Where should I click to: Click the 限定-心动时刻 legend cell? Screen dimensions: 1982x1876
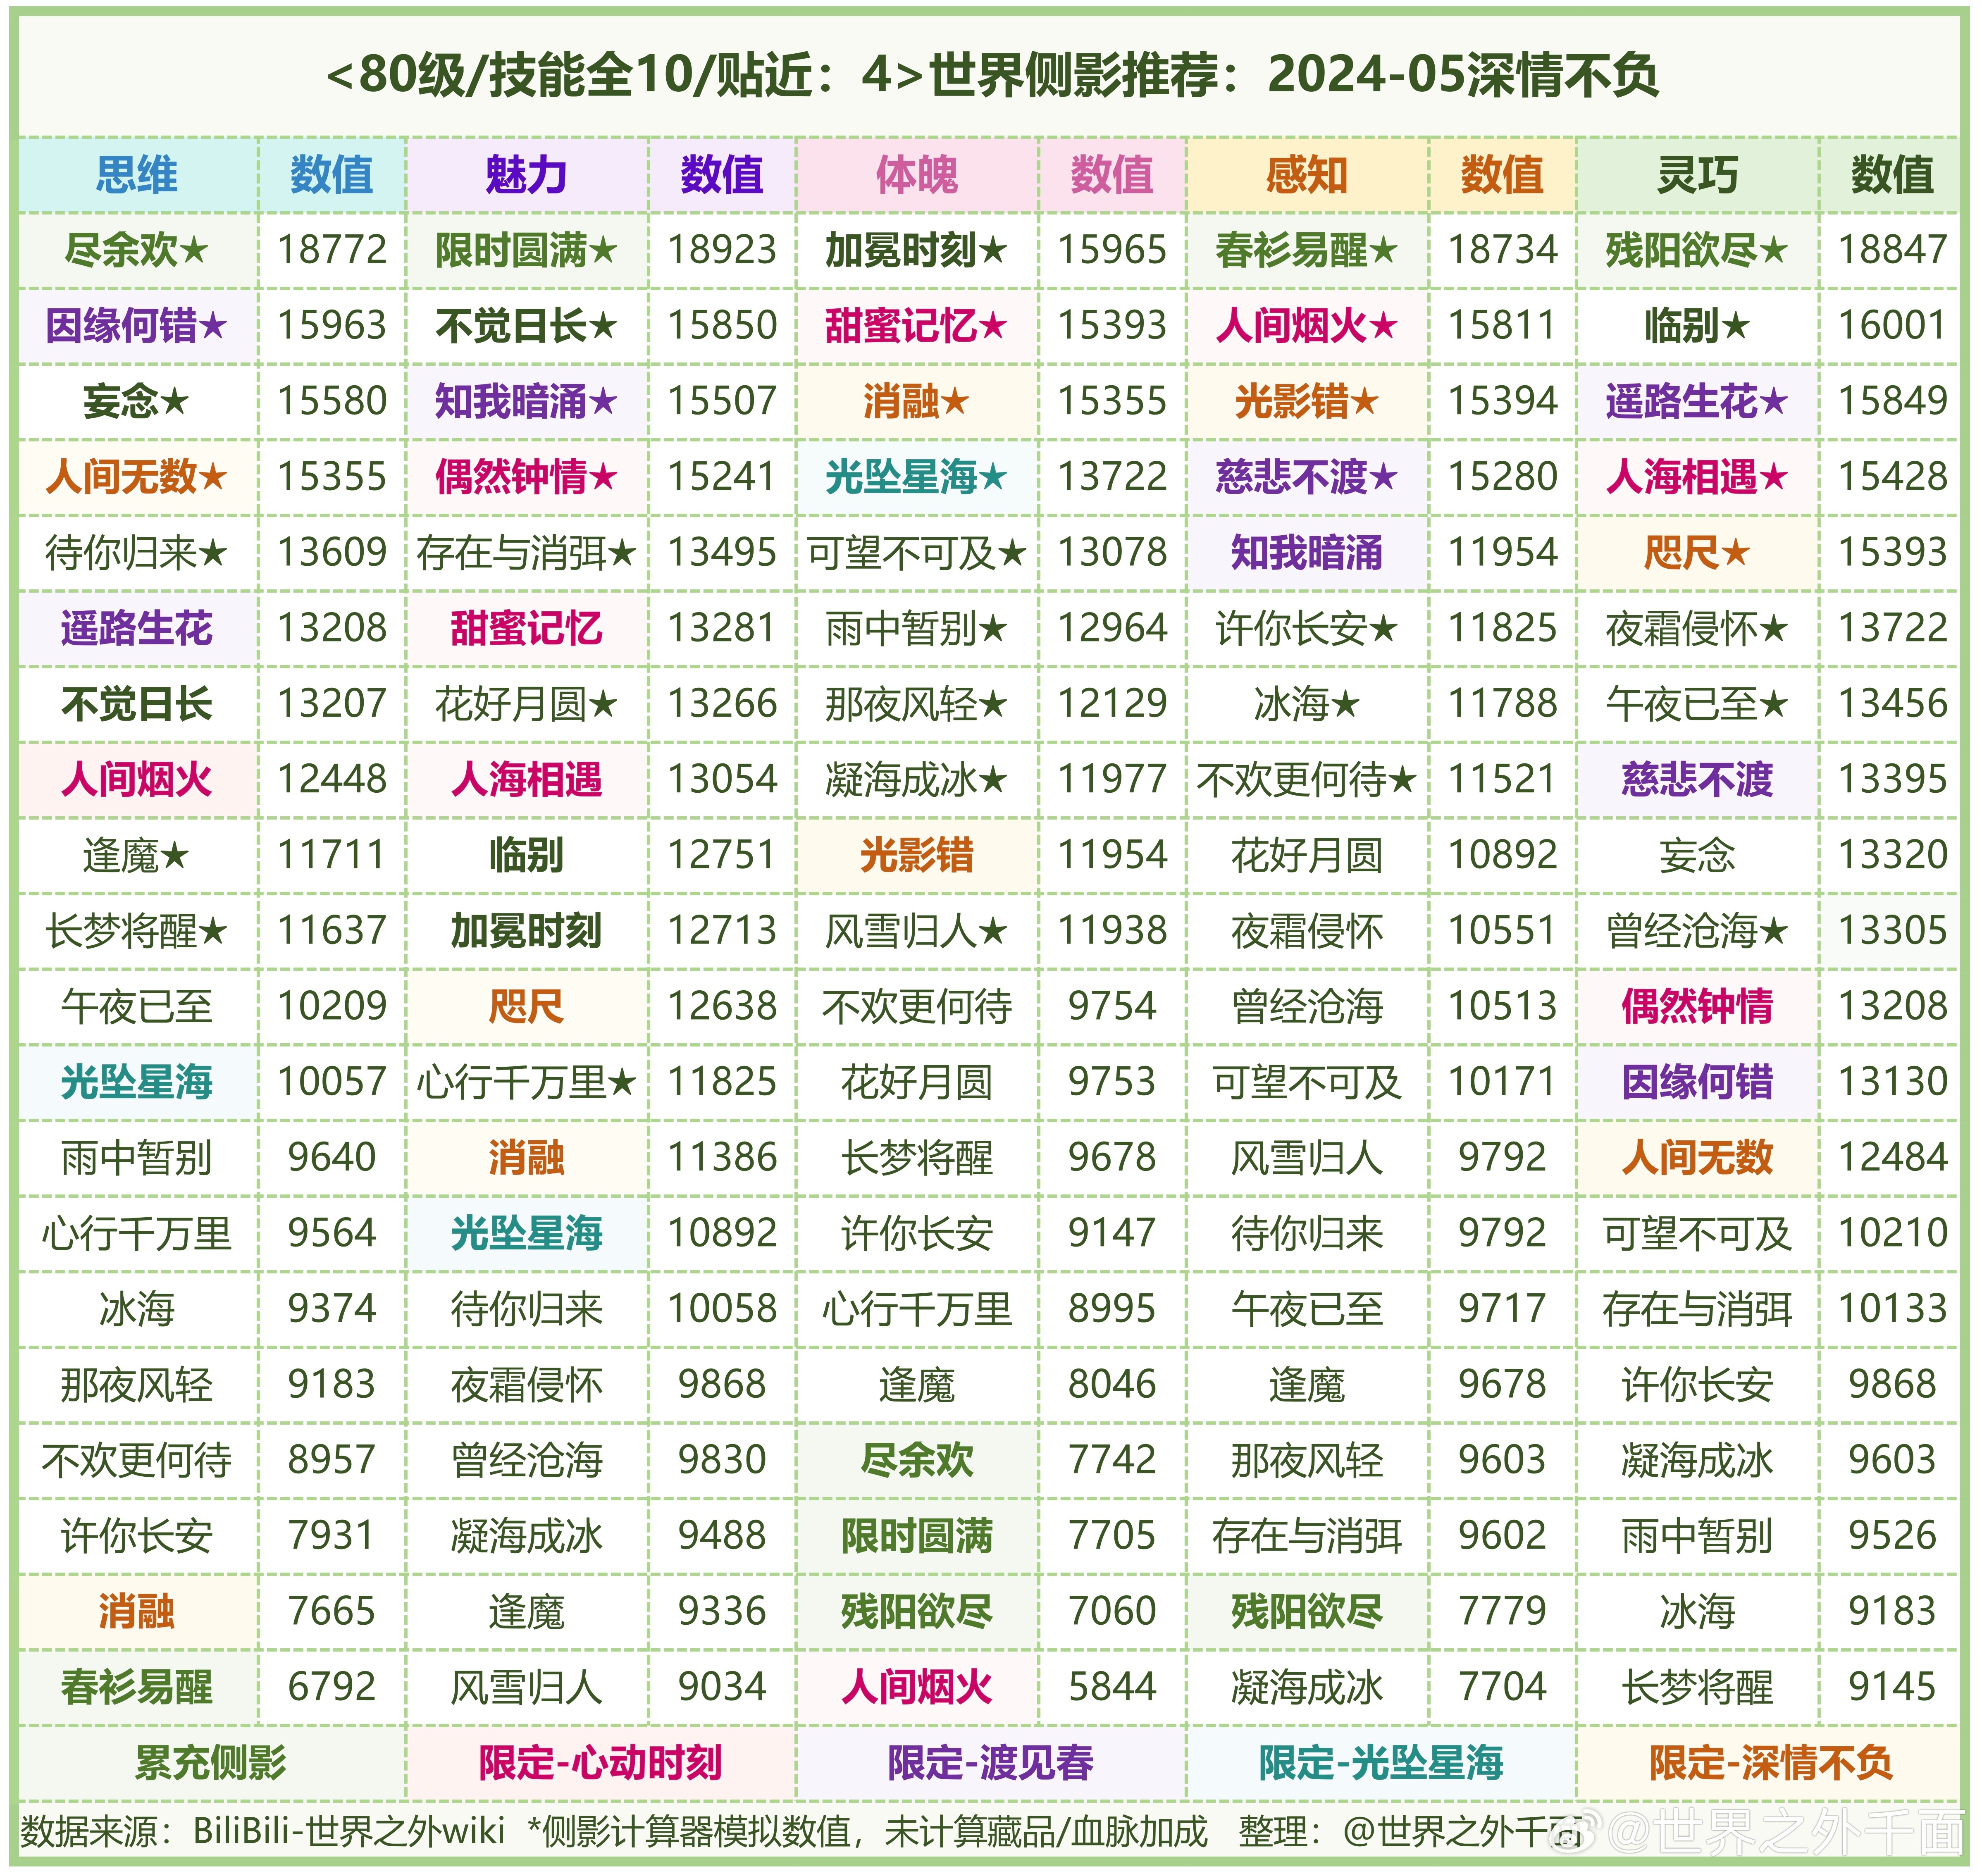click(x=601, y=1763)
